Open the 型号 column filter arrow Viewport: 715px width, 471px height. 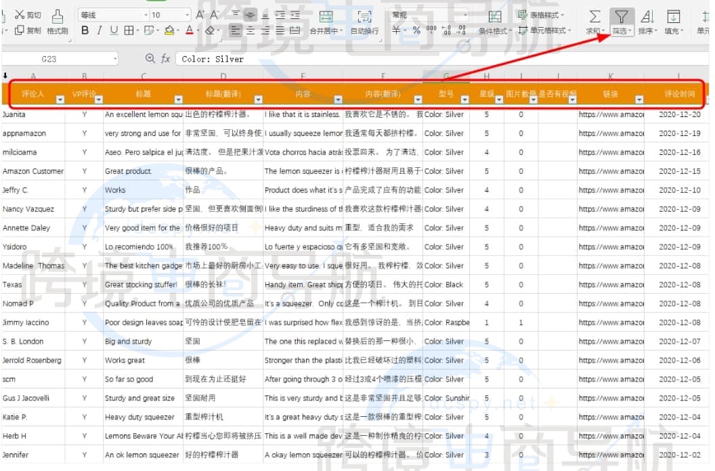[464, 99]
